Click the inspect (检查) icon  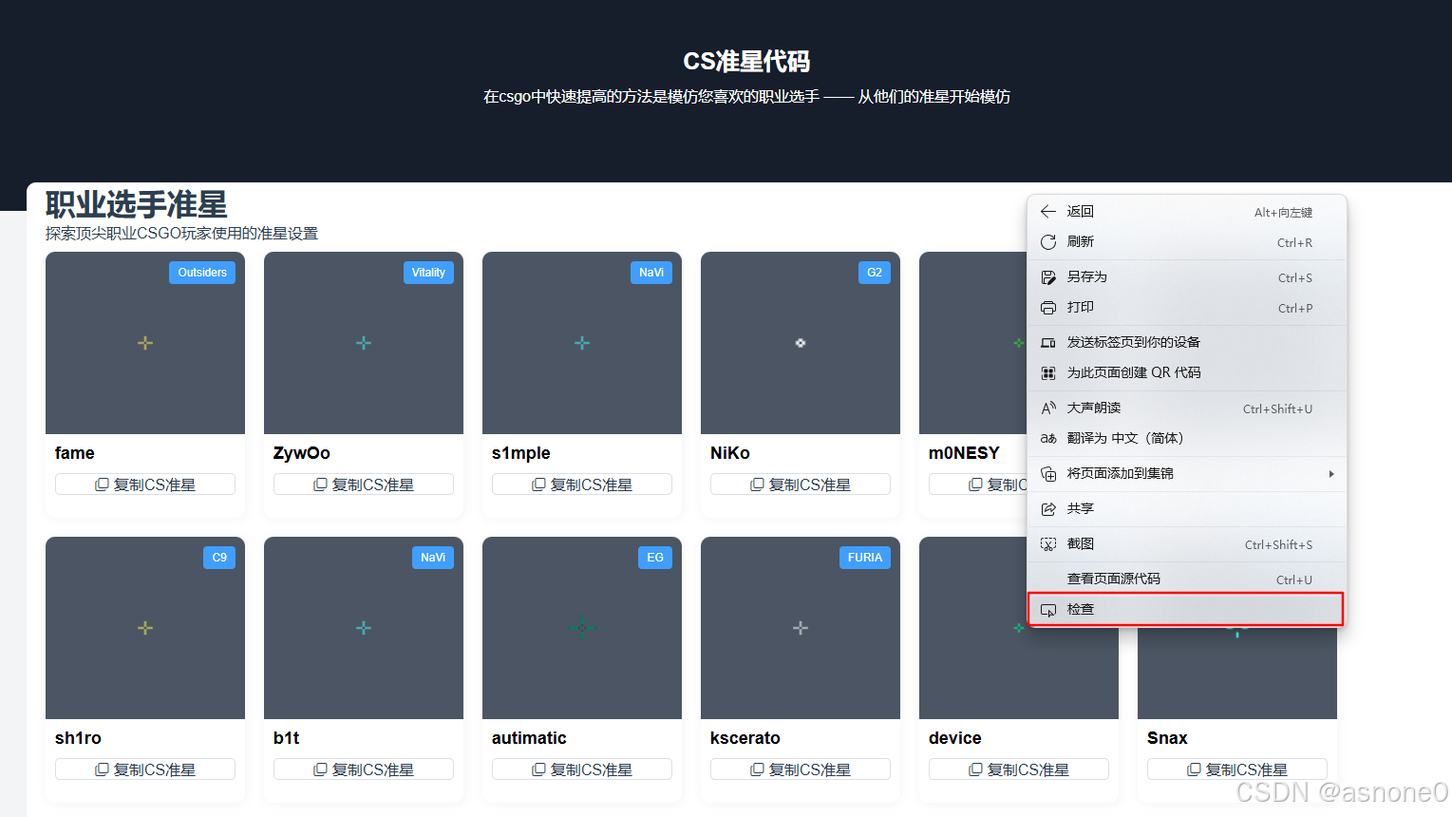click(1048, 610)
